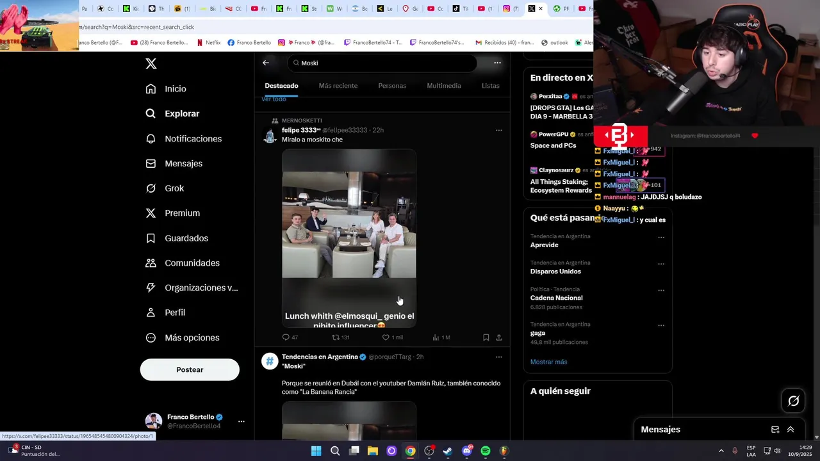Select the Destacado tab
Image resolution: width=820 pixels, height=461 pixels.
pyautogui.click(x=281, y=86)
